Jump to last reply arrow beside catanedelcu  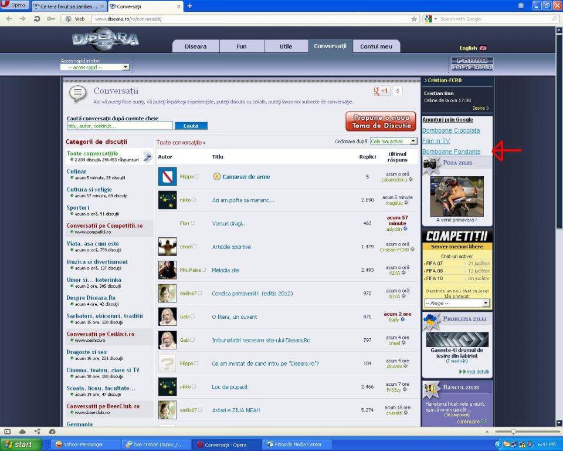pos(411,180)
